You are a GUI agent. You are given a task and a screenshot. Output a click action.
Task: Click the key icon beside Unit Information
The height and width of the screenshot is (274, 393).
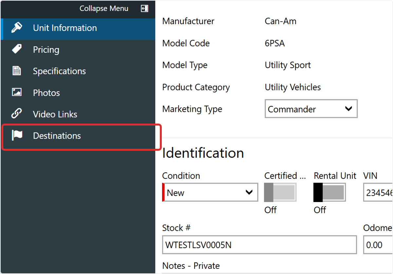(16, 28)
